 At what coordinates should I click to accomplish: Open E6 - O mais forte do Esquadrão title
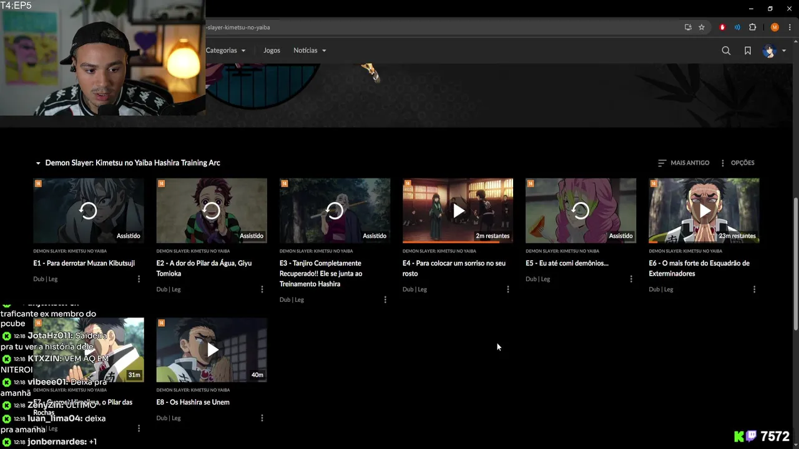[x=699, y=268]
